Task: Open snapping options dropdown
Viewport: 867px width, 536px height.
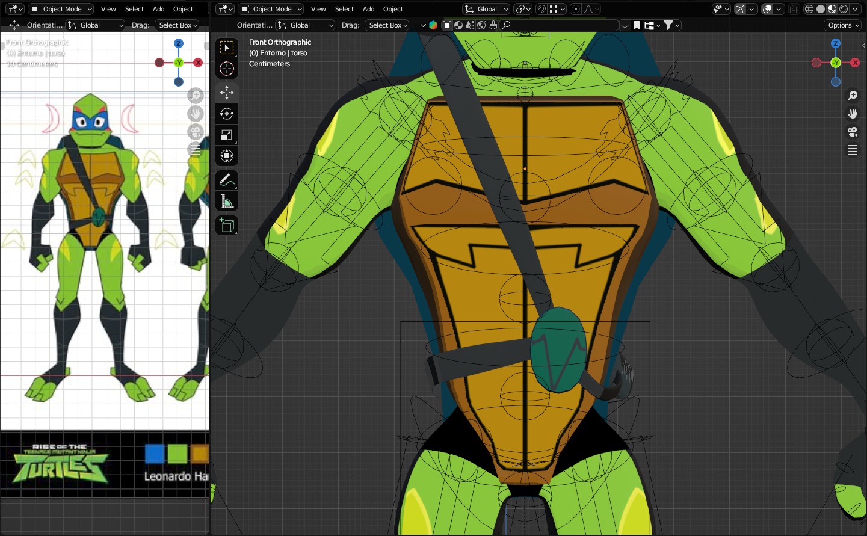Action: pyautogui.click(x=558, y=9)
